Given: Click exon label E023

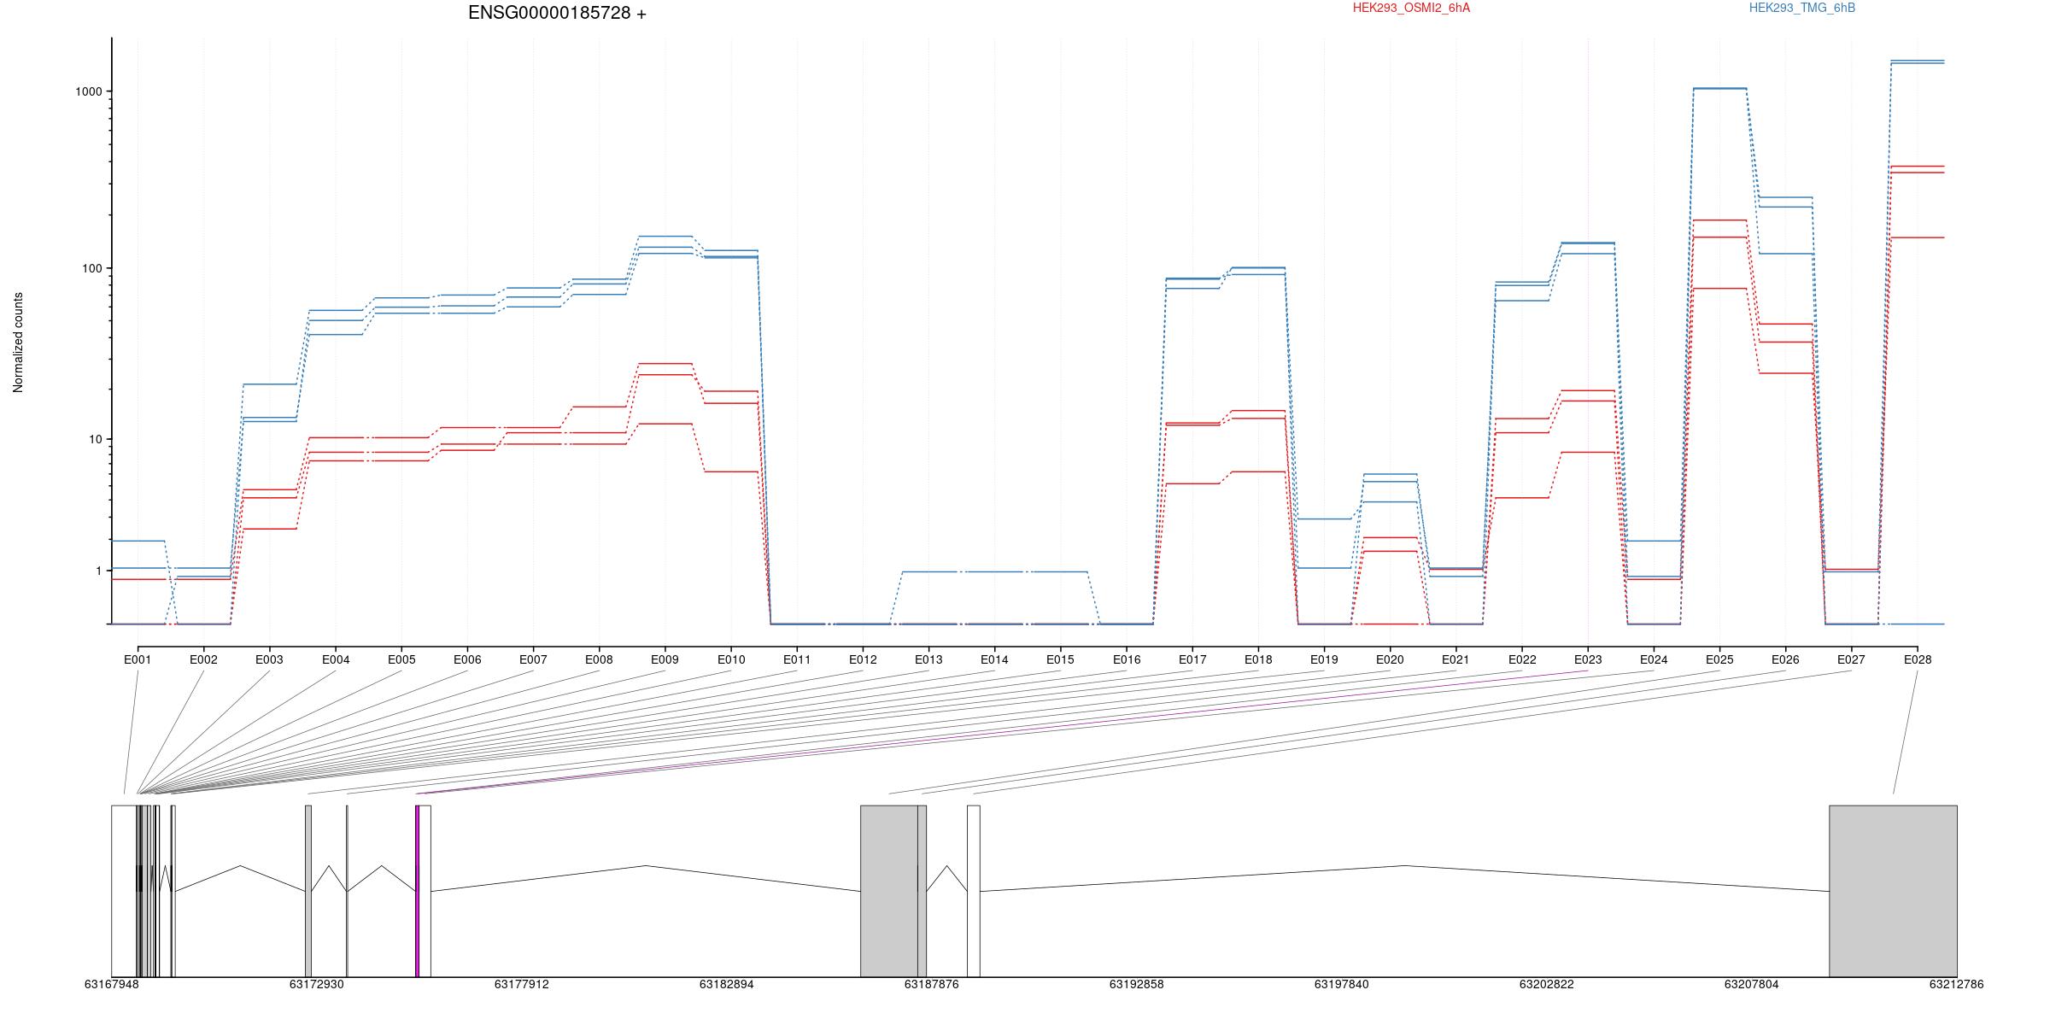Looking at the screenshot, I should click(1588, 659).
